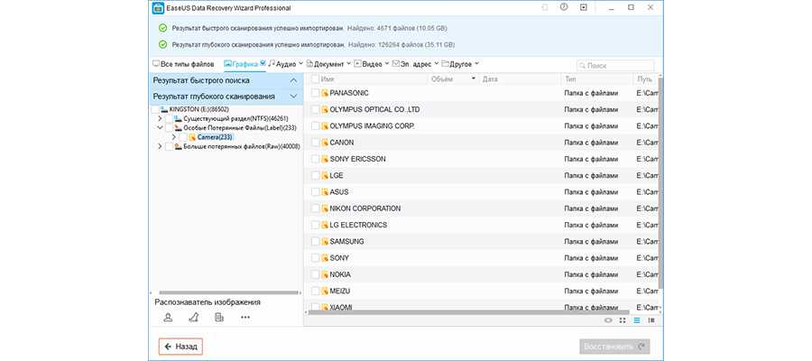Screen dimensions: 812x361
Task: Collapse the Результат глубокого сканирования section
Action: coord(292,96)
